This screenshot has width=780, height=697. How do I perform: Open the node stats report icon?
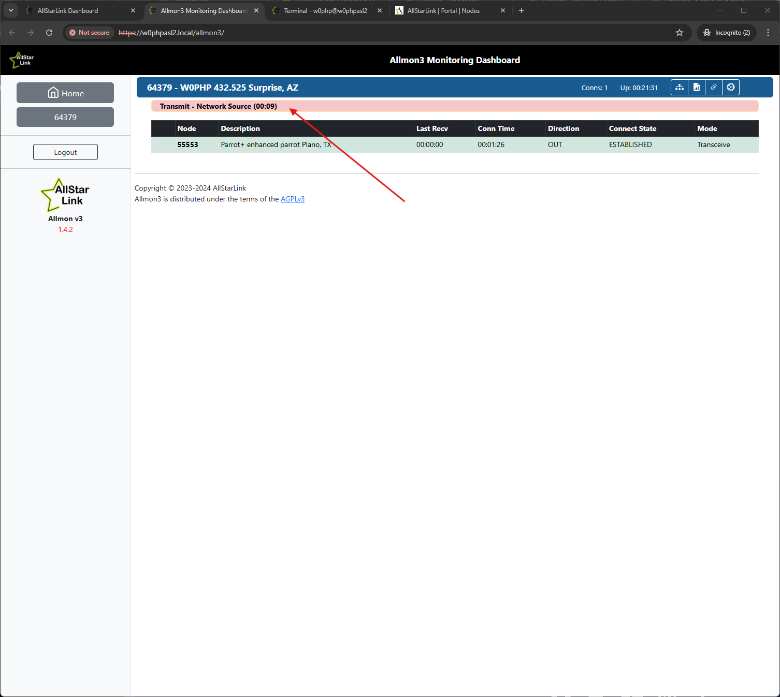(x=697, y=88)
